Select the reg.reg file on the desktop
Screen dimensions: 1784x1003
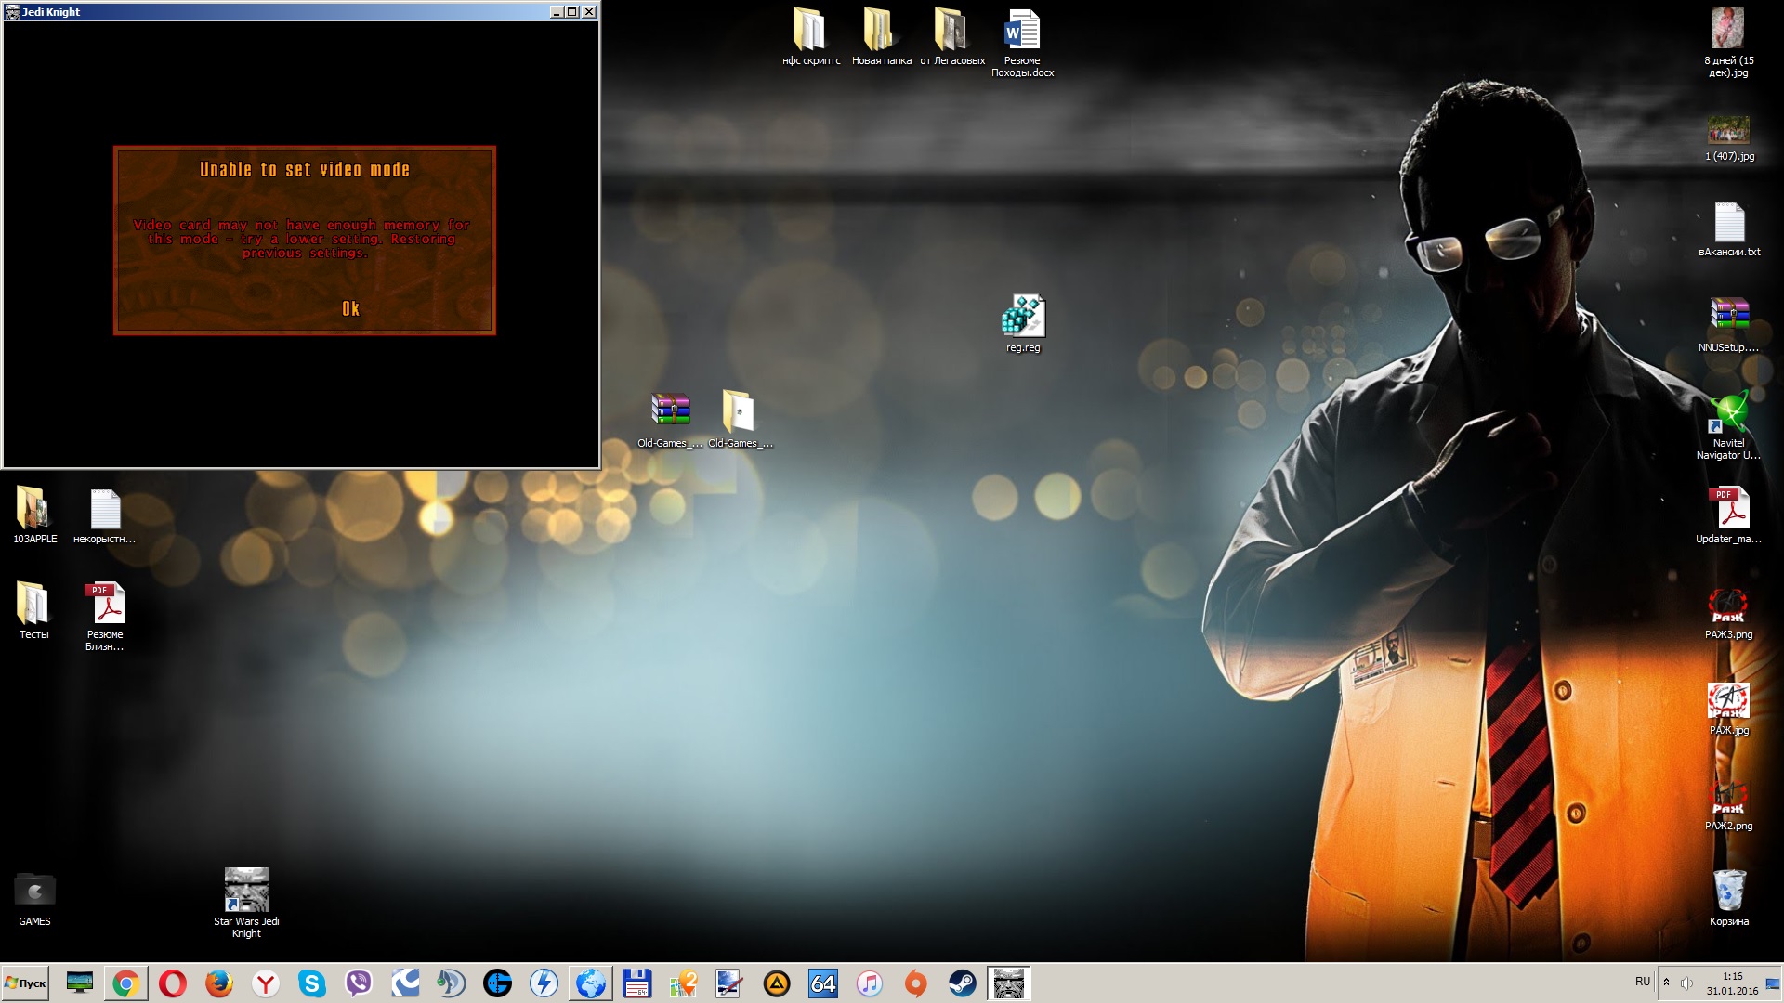[x=1023, y=318]
